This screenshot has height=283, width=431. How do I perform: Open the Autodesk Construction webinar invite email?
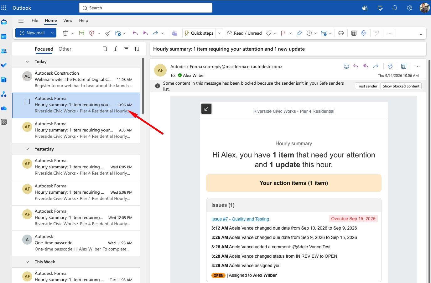[x=76, y=80]
